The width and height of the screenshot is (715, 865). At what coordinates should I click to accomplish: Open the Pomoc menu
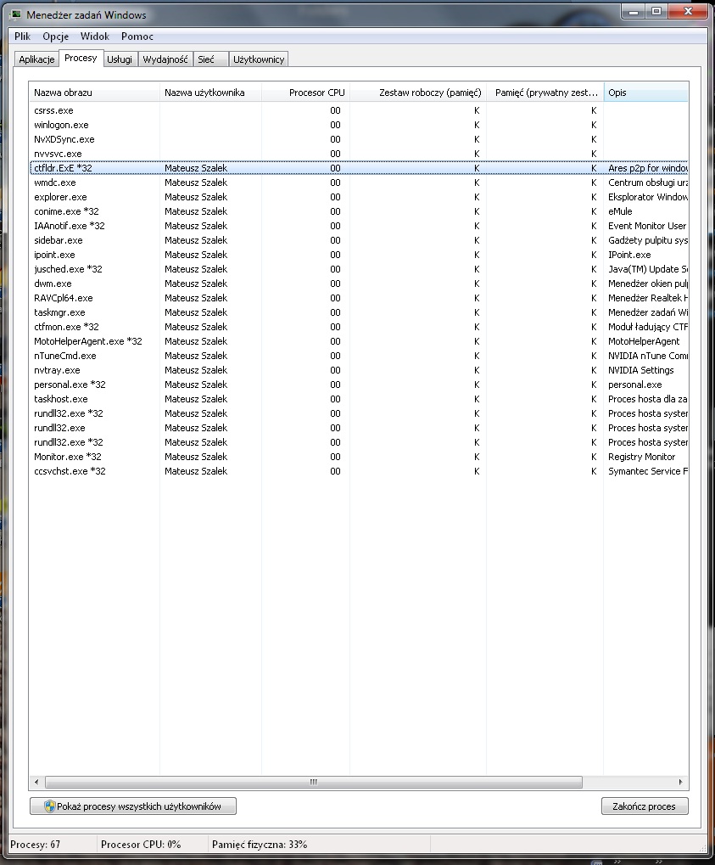[137, 37]
